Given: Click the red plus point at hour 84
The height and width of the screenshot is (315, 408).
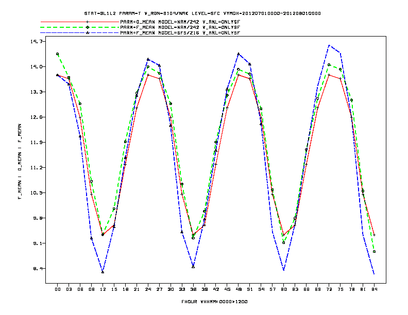Looking at the screenshot, I should 374,235.
